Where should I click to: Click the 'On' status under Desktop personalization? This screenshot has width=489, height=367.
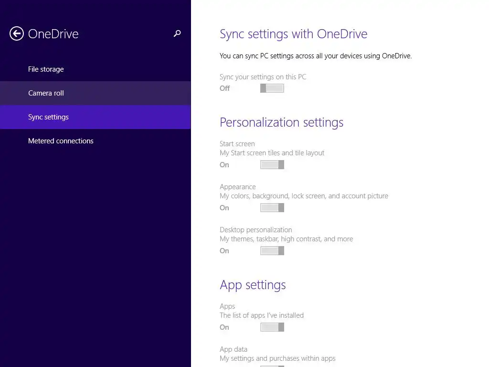pyautogui.click(x=224, y=251)
